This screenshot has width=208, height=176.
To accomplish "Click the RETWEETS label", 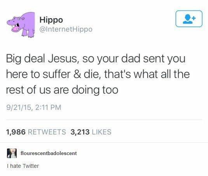I will pos(47,132).
